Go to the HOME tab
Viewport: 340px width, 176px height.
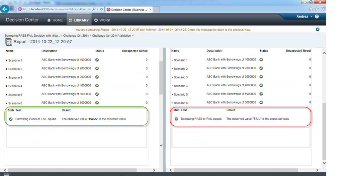pos(55,20)
